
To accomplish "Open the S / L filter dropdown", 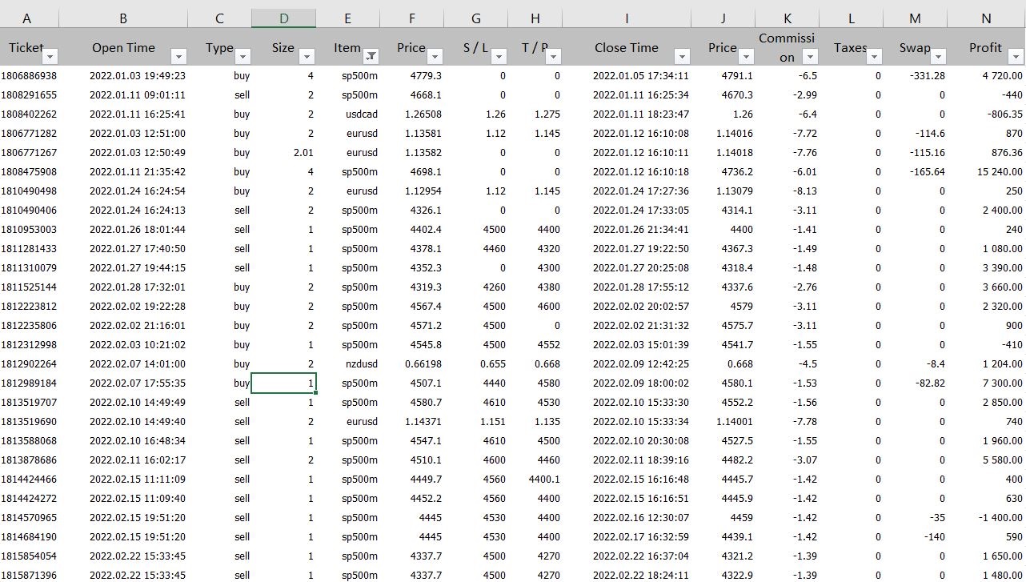I will click(x=499, y=57).
